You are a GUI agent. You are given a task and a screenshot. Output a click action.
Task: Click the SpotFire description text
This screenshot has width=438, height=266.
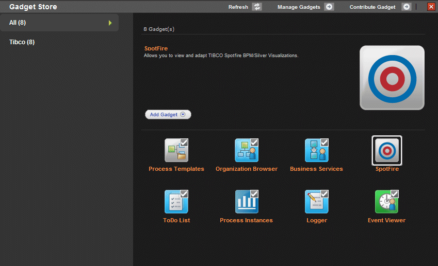[221, 56]
